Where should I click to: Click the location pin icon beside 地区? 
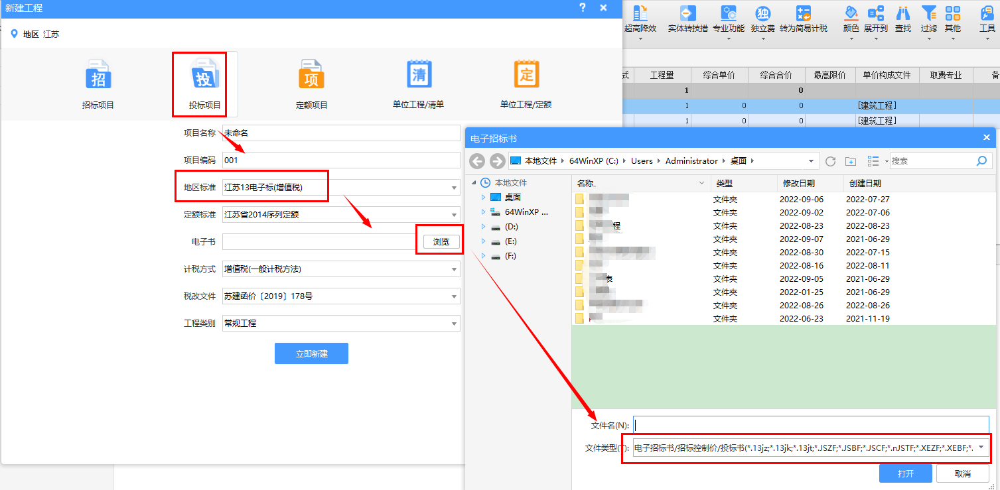[x=14, y=33]
